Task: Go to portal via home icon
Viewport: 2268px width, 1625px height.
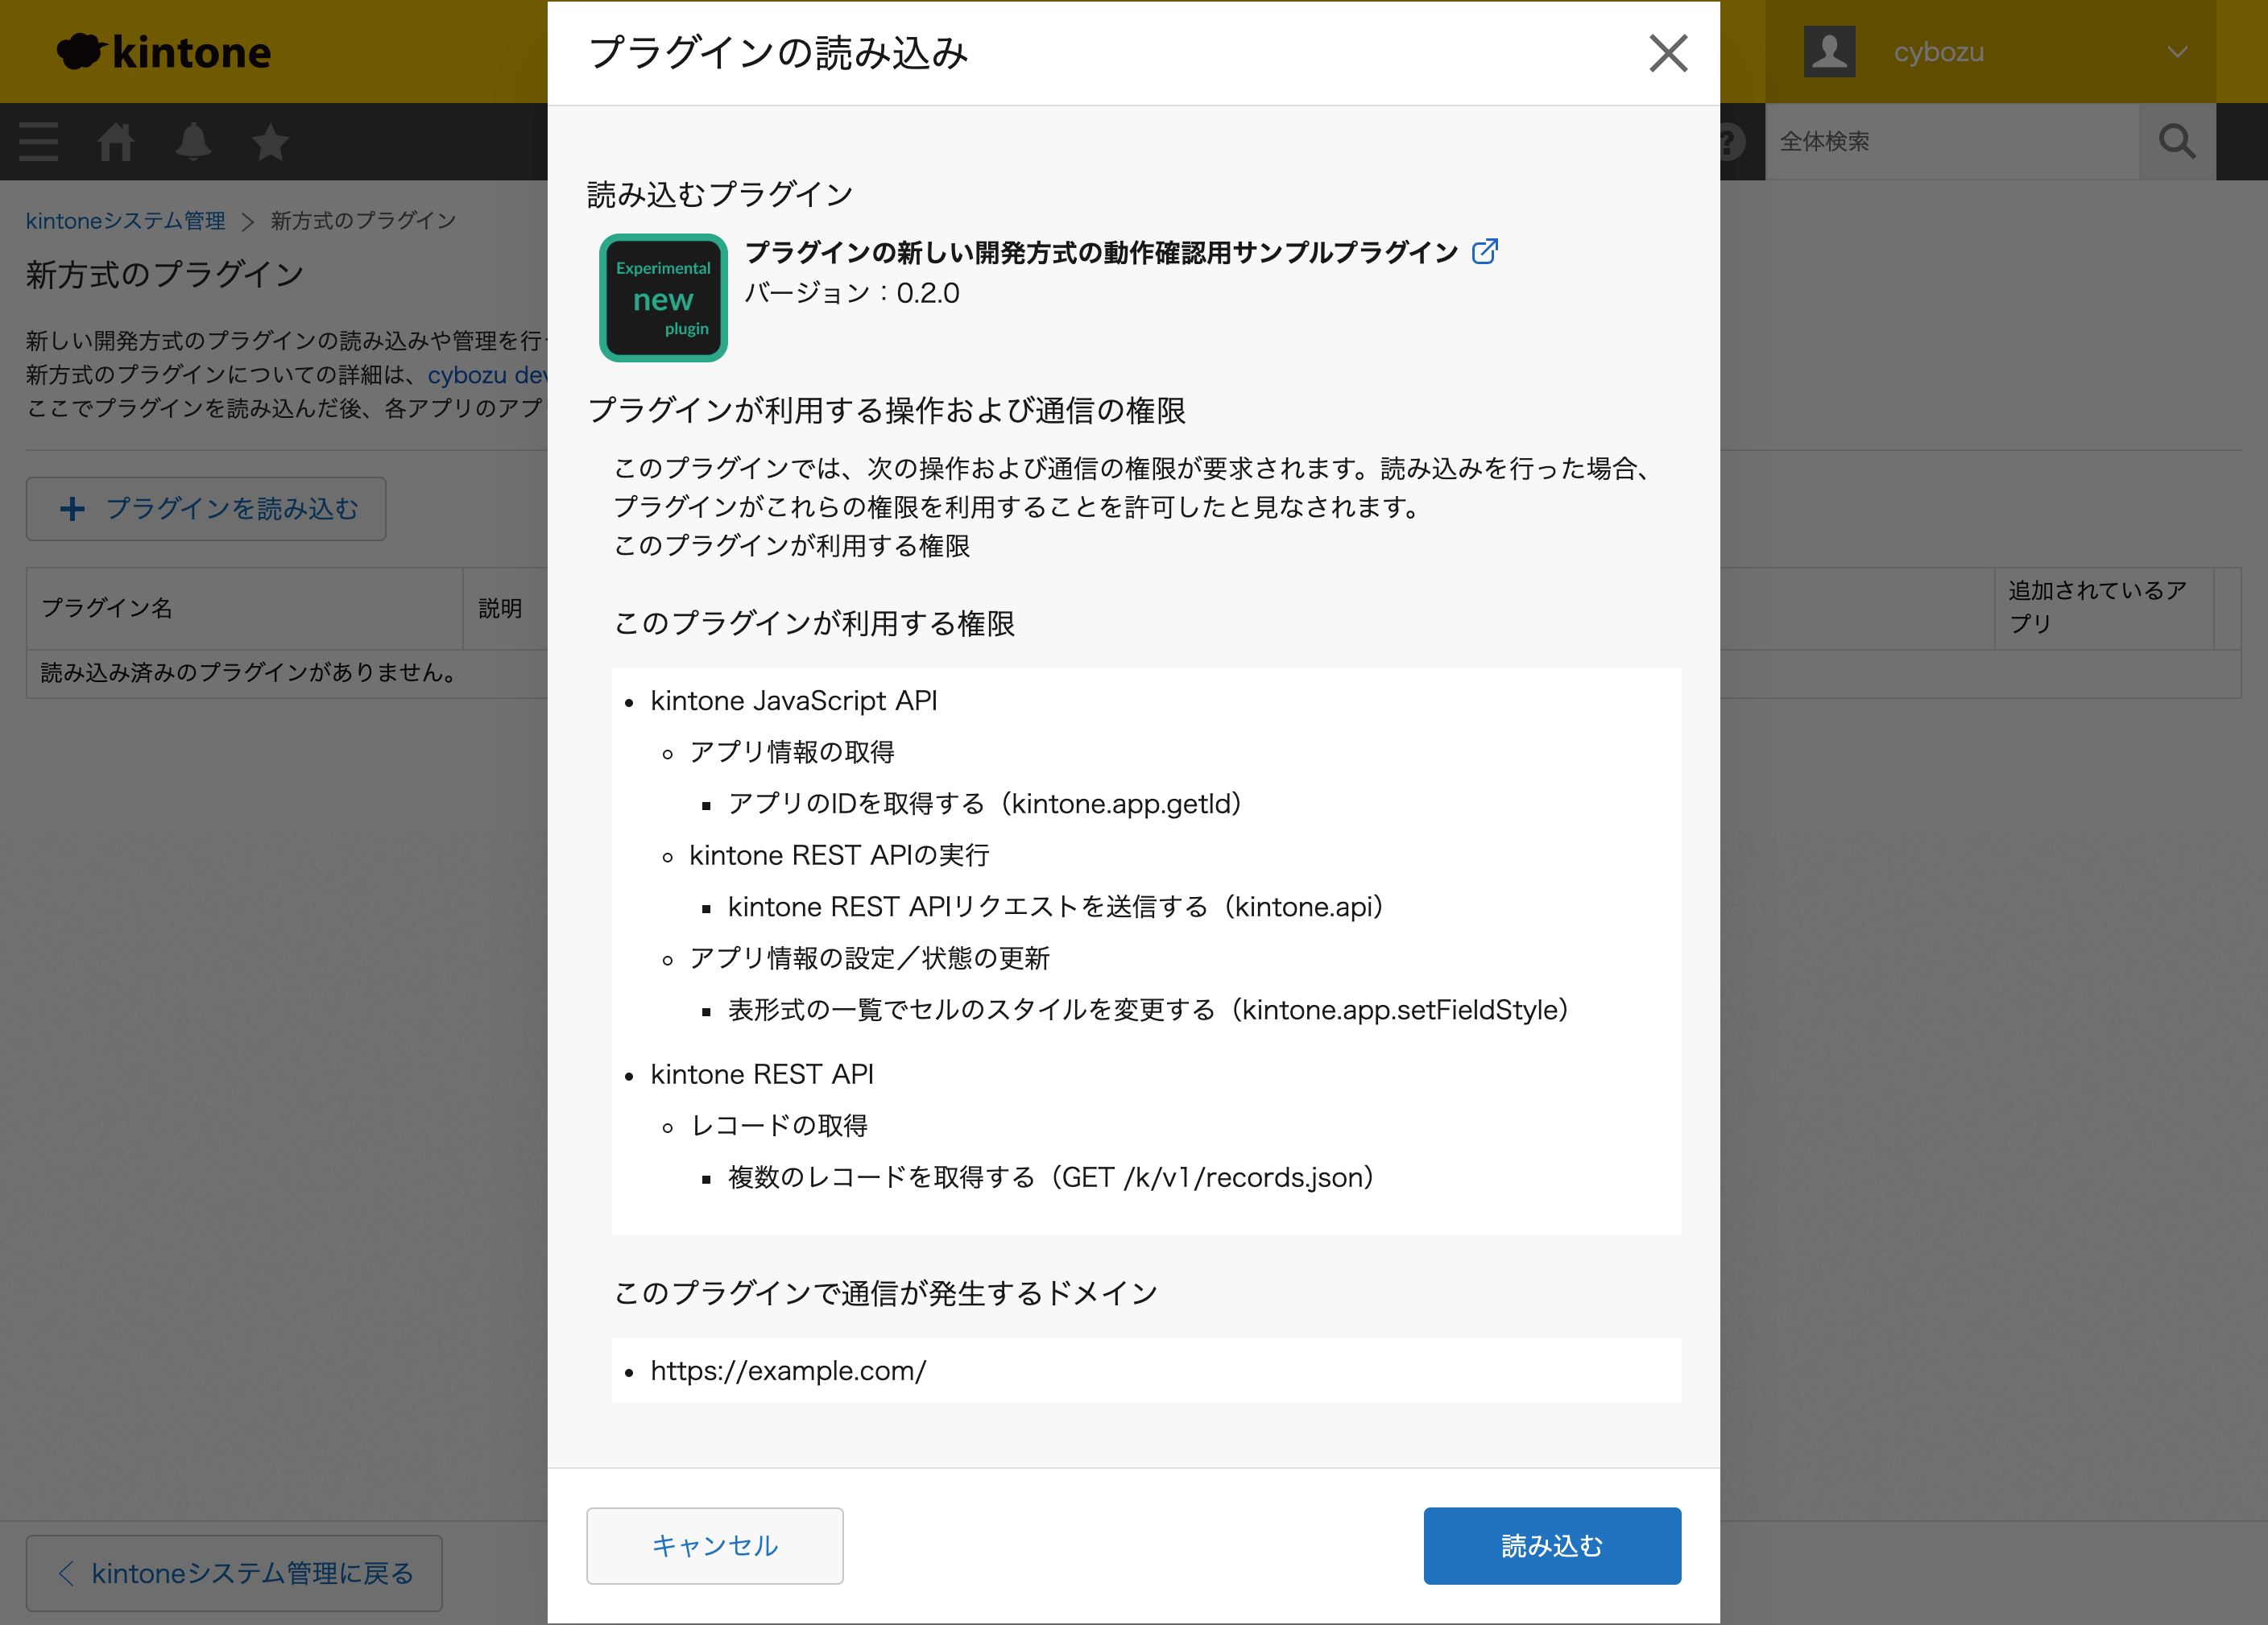Action: (x=116, y=142)
